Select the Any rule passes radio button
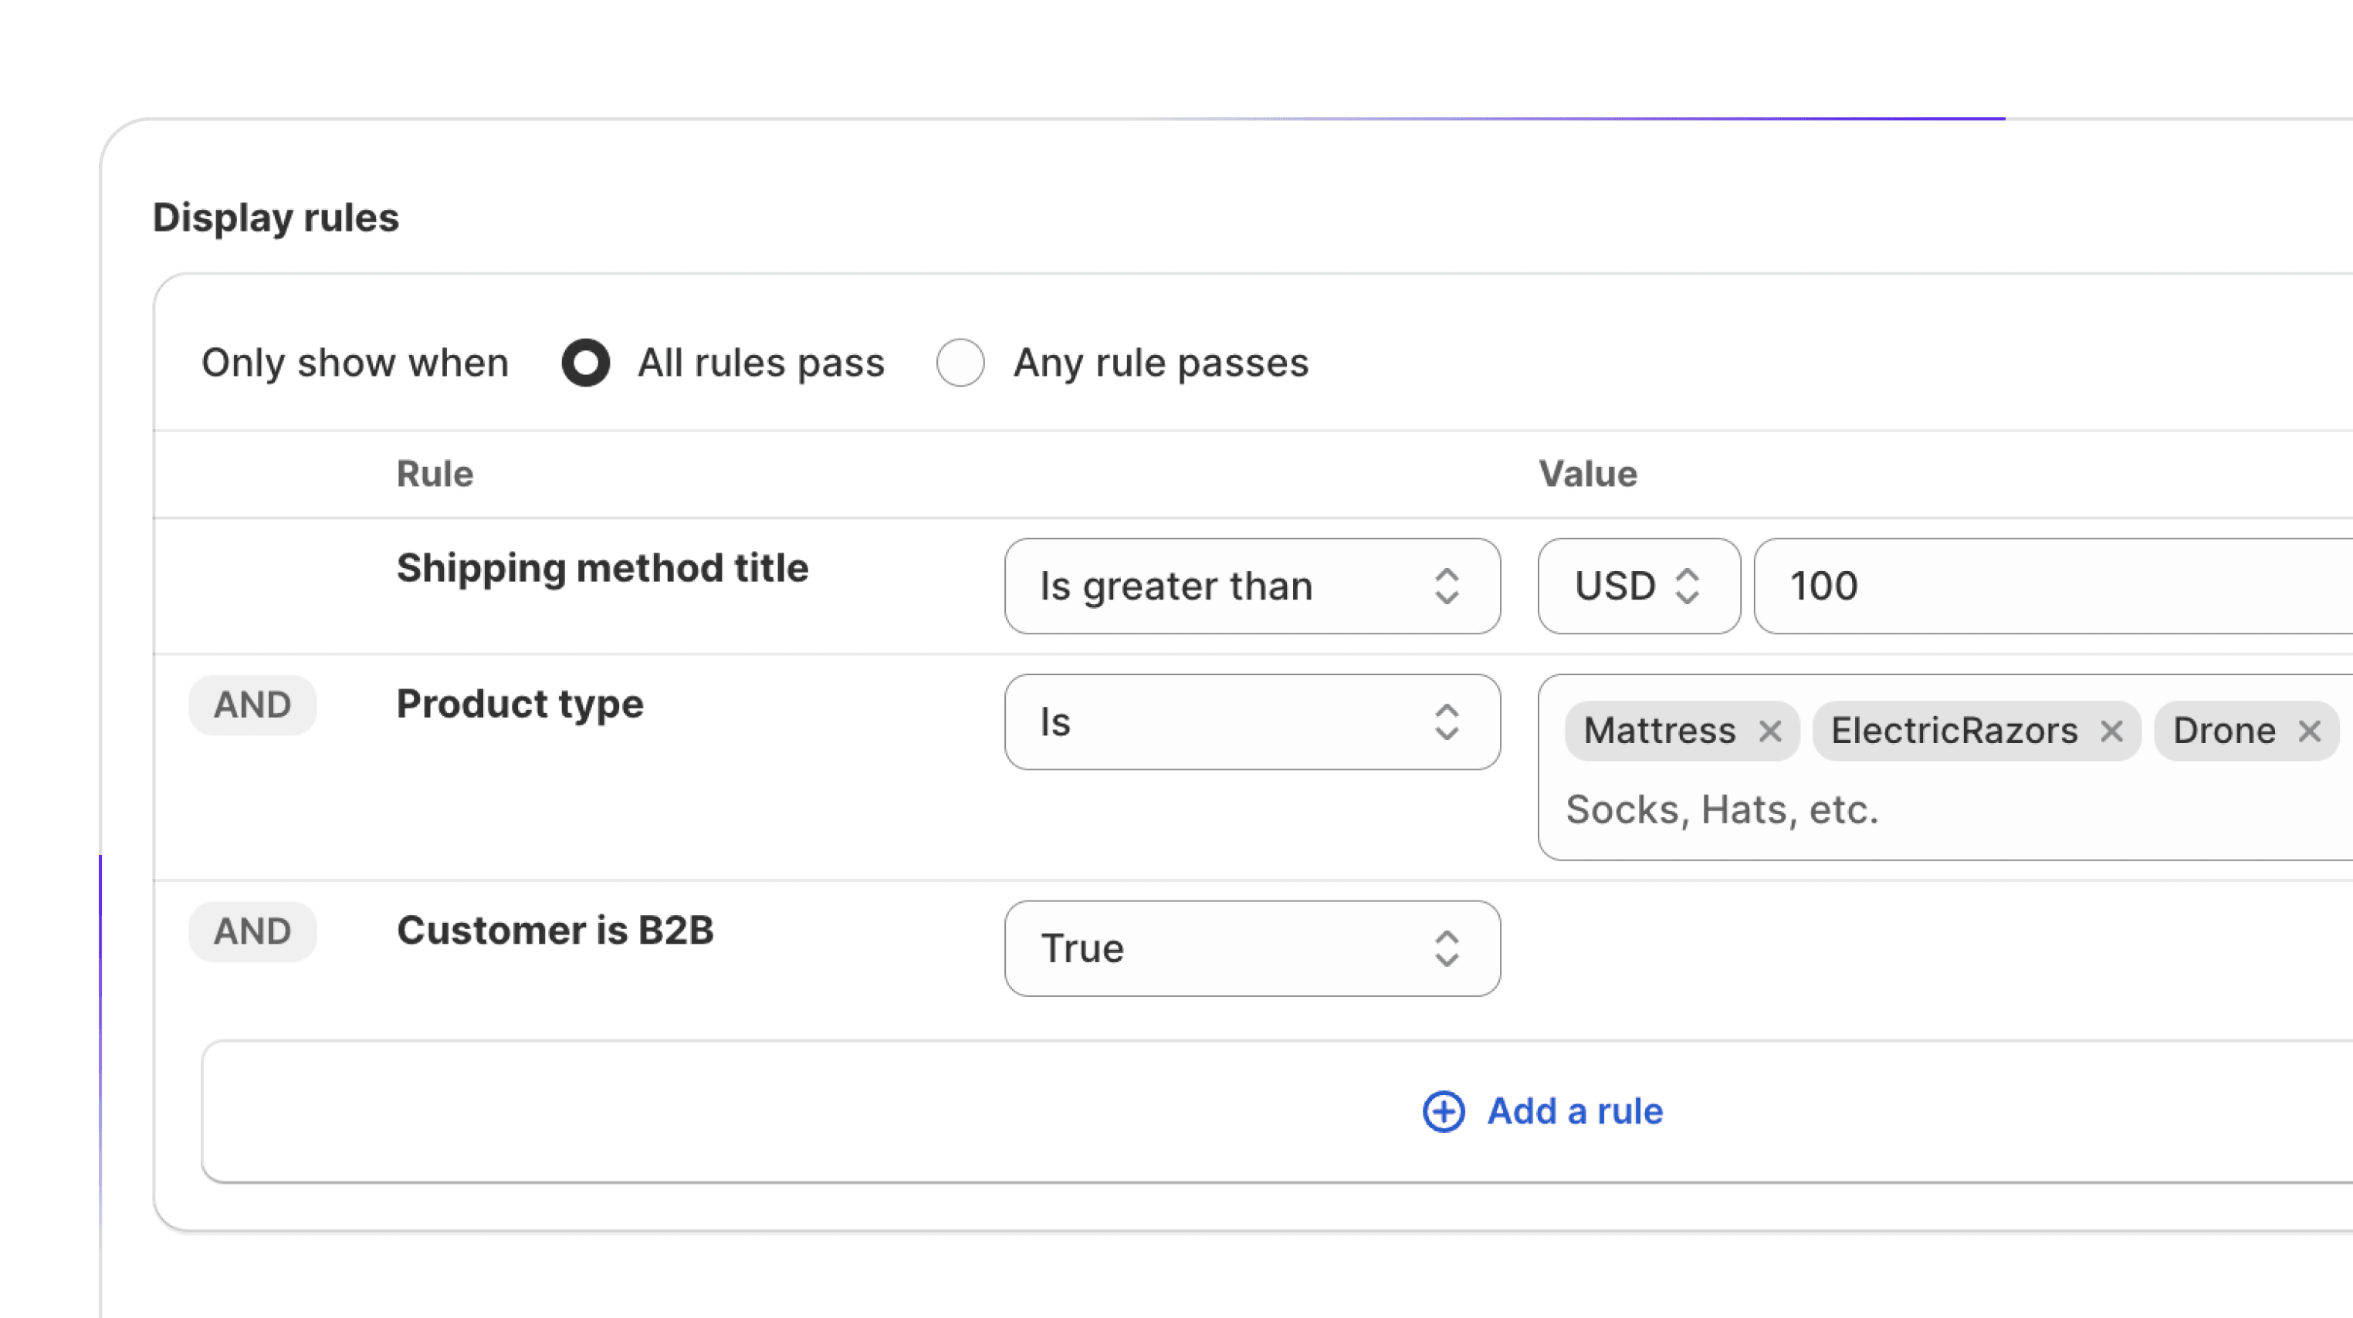The width and height of the screenshot is (2353, 1318). pos(960,363)
